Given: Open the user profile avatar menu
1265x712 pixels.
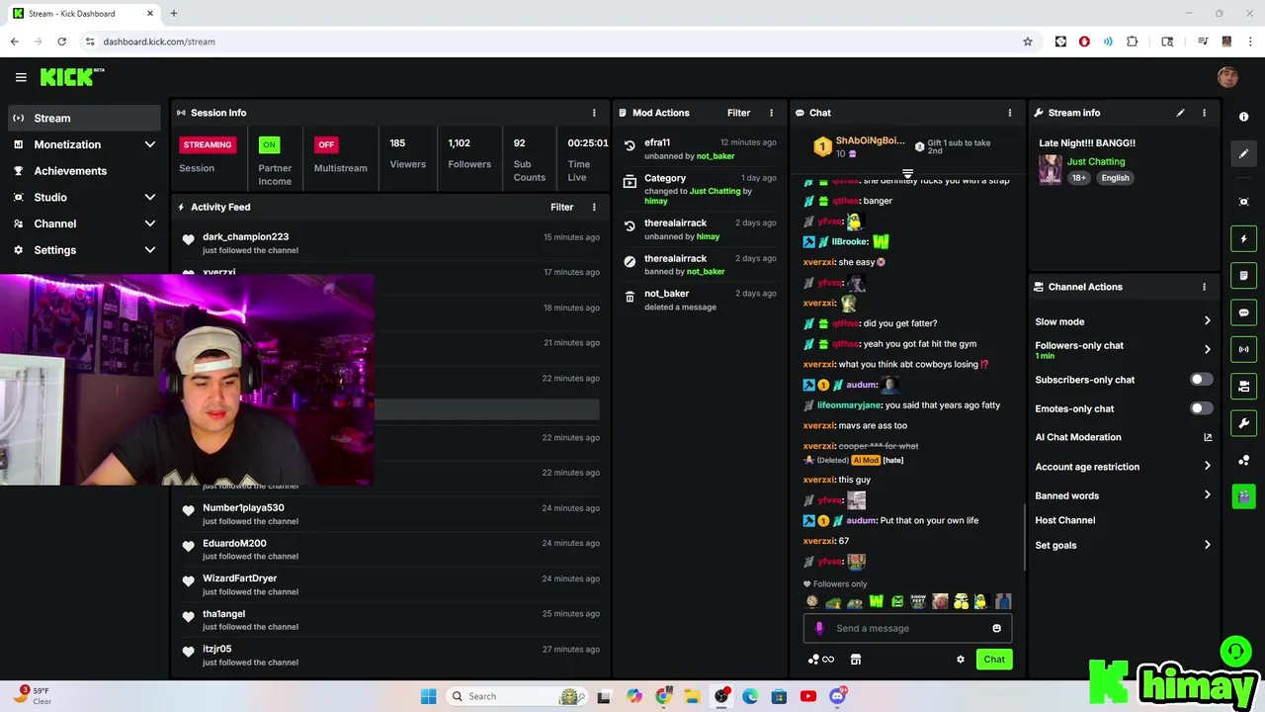Looking at the screenshot, I should (1227, 77).
